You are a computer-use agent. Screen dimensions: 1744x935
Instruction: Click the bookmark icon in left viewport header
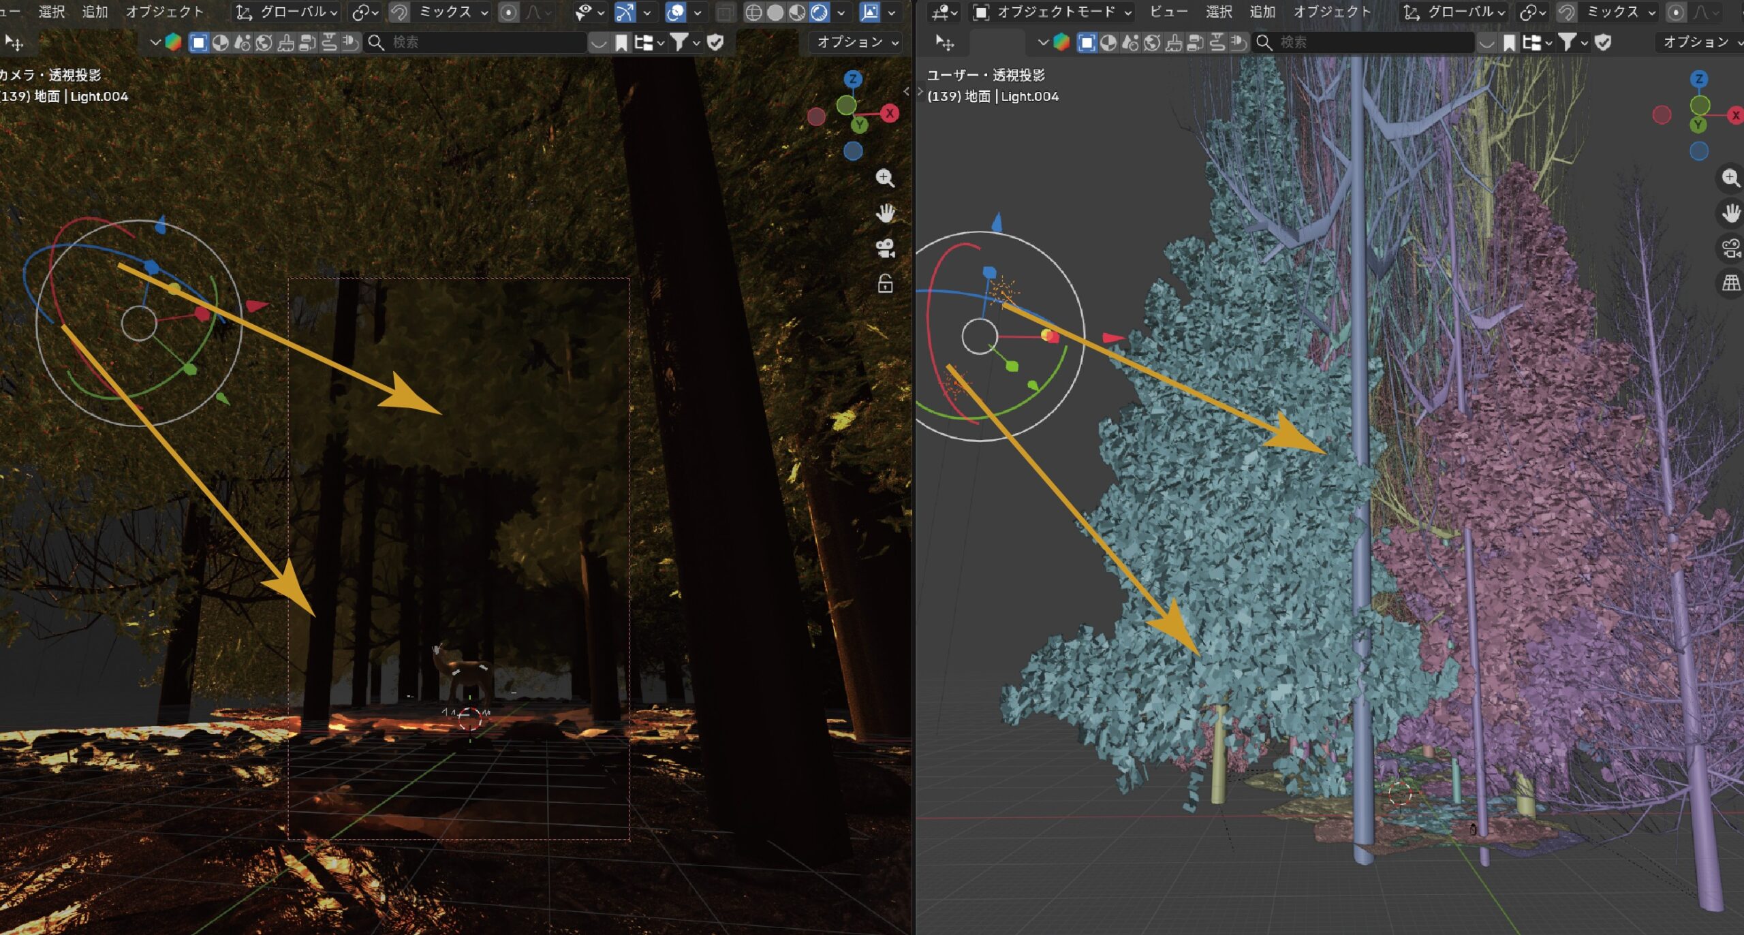click(x=621, y=43)
